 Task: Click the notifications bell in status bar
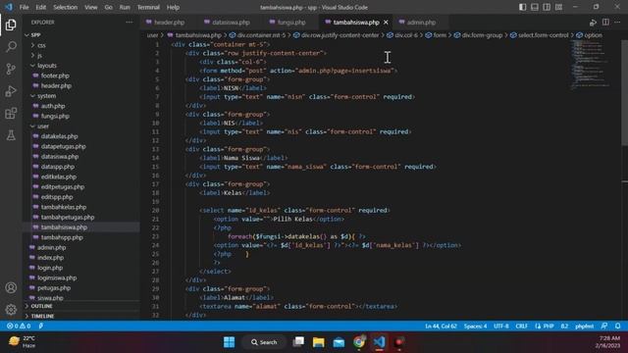pos(617,326)
